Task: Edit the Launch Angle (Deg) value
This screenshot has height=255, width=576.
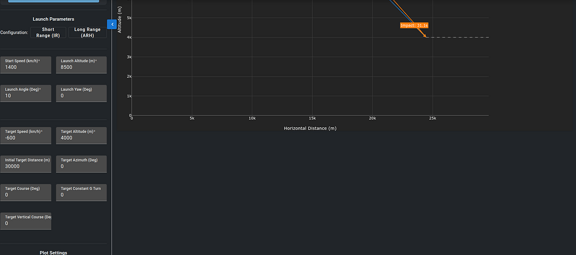Action: point(26,96)
